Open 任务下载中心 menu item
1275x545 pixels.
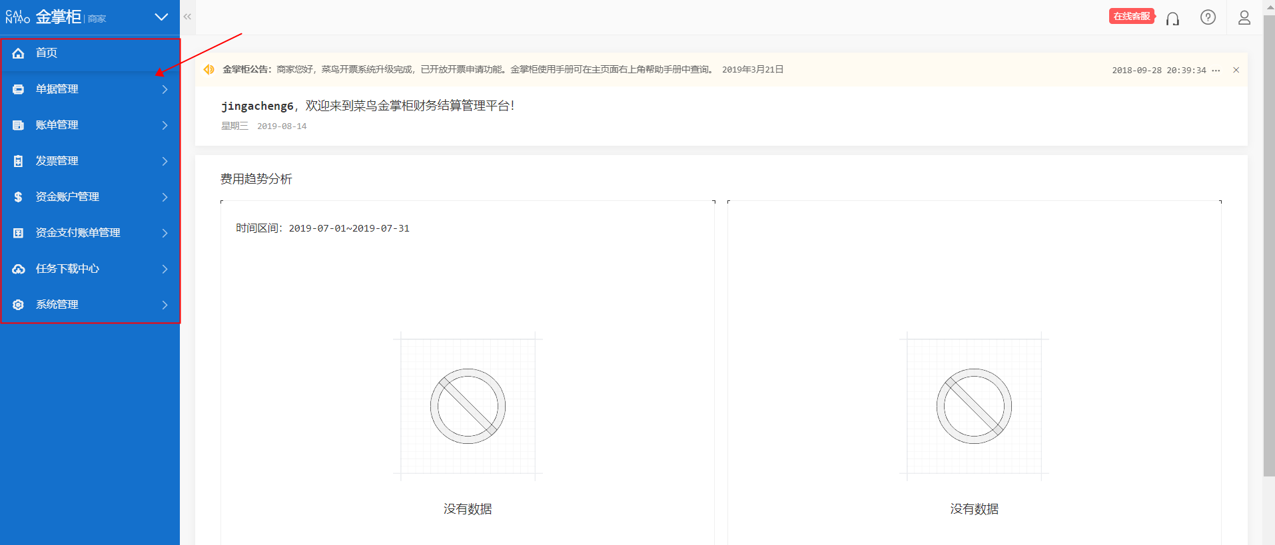pos(91,269)
